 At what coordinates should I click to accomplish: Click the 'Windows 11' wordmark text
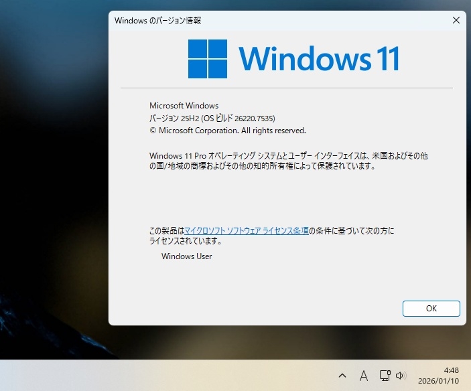[319, 59]
